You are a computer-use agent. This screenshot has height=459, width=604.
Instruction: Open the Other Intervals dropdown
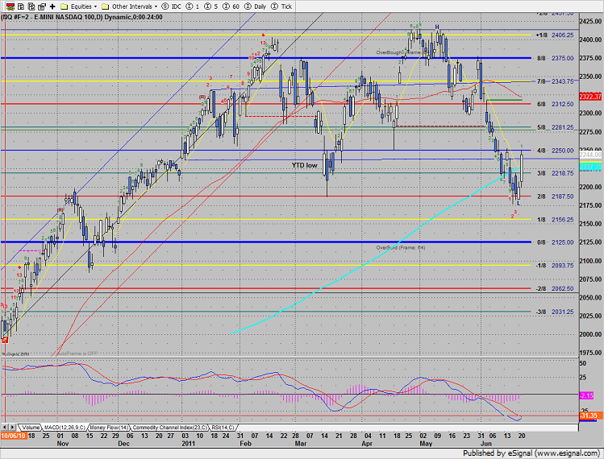(x=129, y=6)
